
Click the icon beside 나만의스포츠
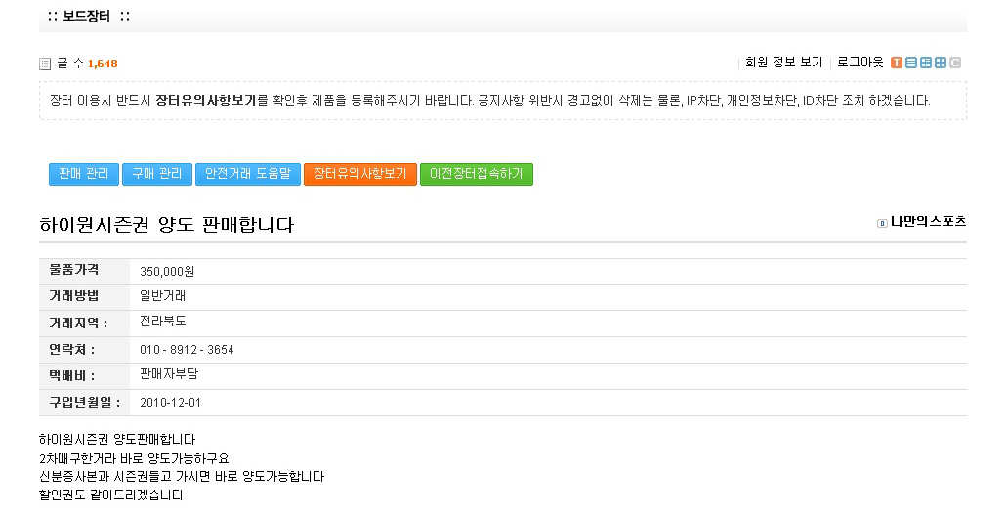click(x=882, y=223)
